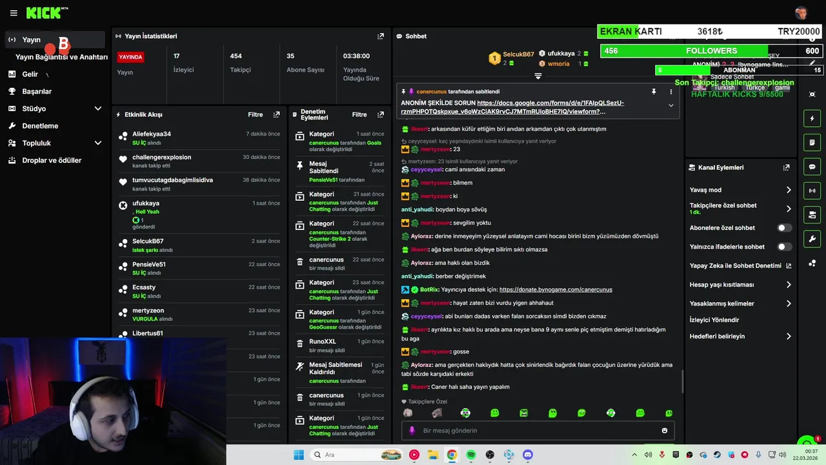Click Filtre in Etkinlik Akışı panel
The image size is (826, 465).
[256, 114]
